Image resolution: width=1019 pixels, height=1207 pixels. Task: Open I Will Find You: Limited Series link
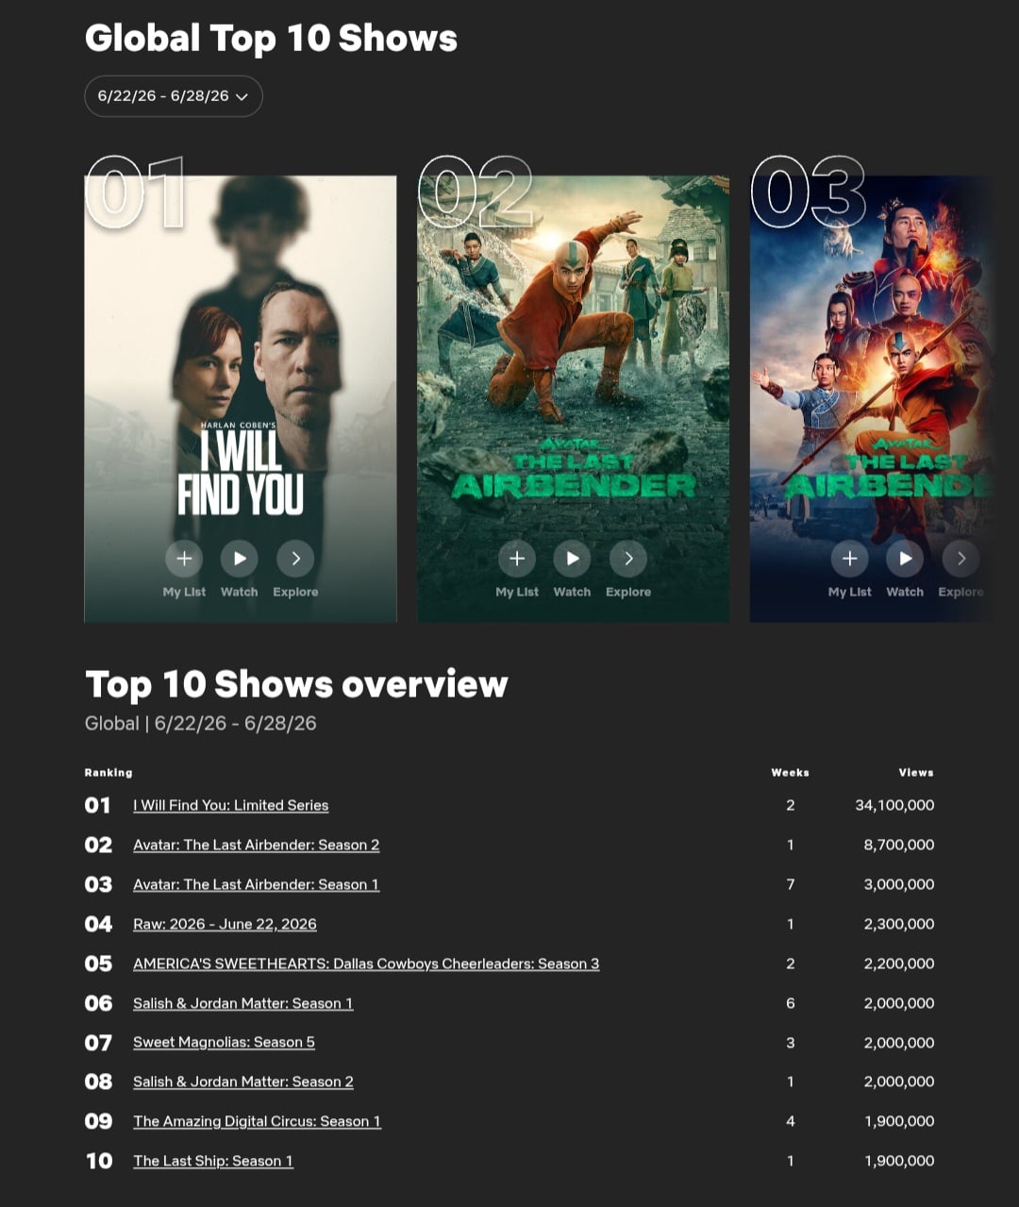pos(231,805)
